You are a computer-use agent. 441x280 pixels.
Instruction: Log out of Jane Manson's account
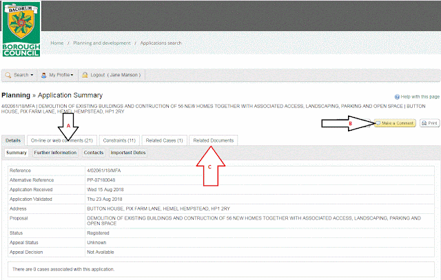pos(112,75)
